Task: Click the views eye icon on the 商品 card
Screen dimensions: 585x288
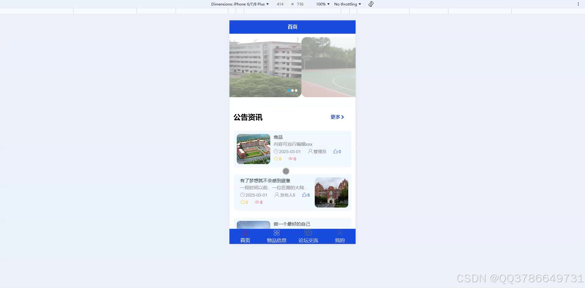Action: [290, 159]
